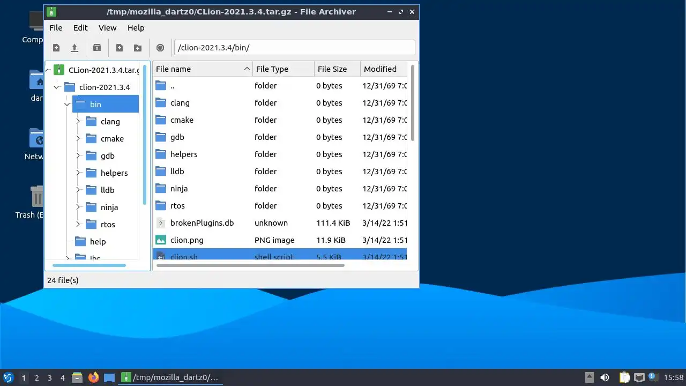
Task: Select the 'rtos' row name in file list
Action: (x=178, y=206)
